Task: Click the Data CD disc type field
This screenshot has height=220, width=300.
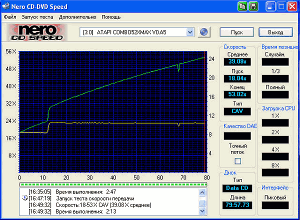Action: click(x=237, y=188)
